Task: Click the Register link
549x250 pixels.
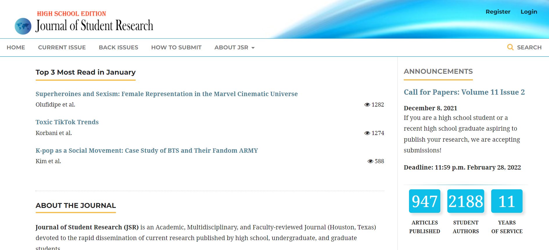Action: pos(498,12)
